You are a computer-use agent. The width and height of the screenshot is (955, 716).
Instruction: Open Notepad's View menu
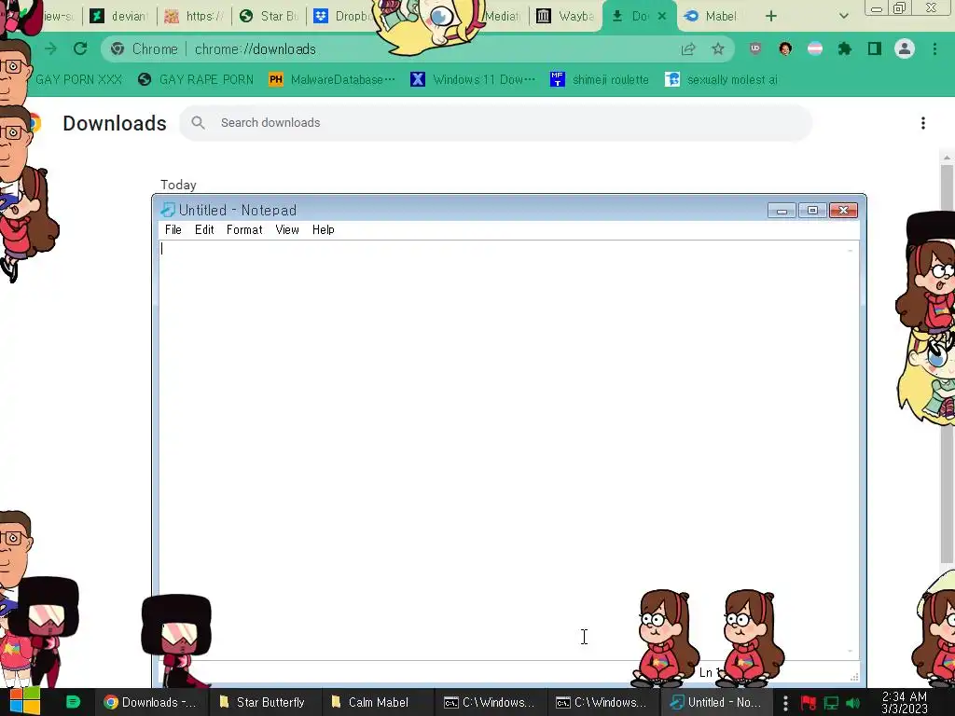pos(287,229)
